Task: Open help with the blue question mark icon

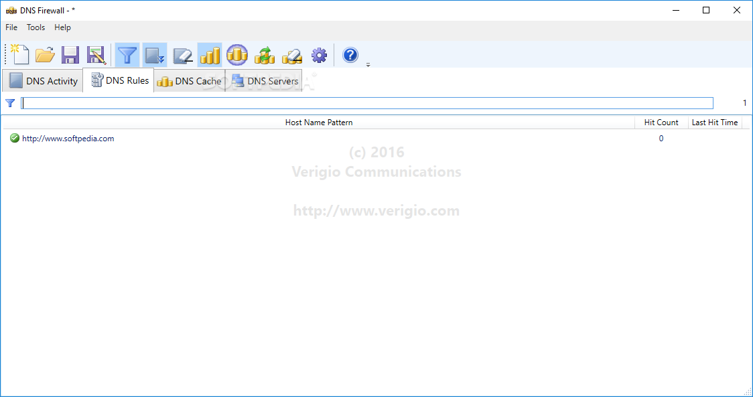Action: point(350,55)
